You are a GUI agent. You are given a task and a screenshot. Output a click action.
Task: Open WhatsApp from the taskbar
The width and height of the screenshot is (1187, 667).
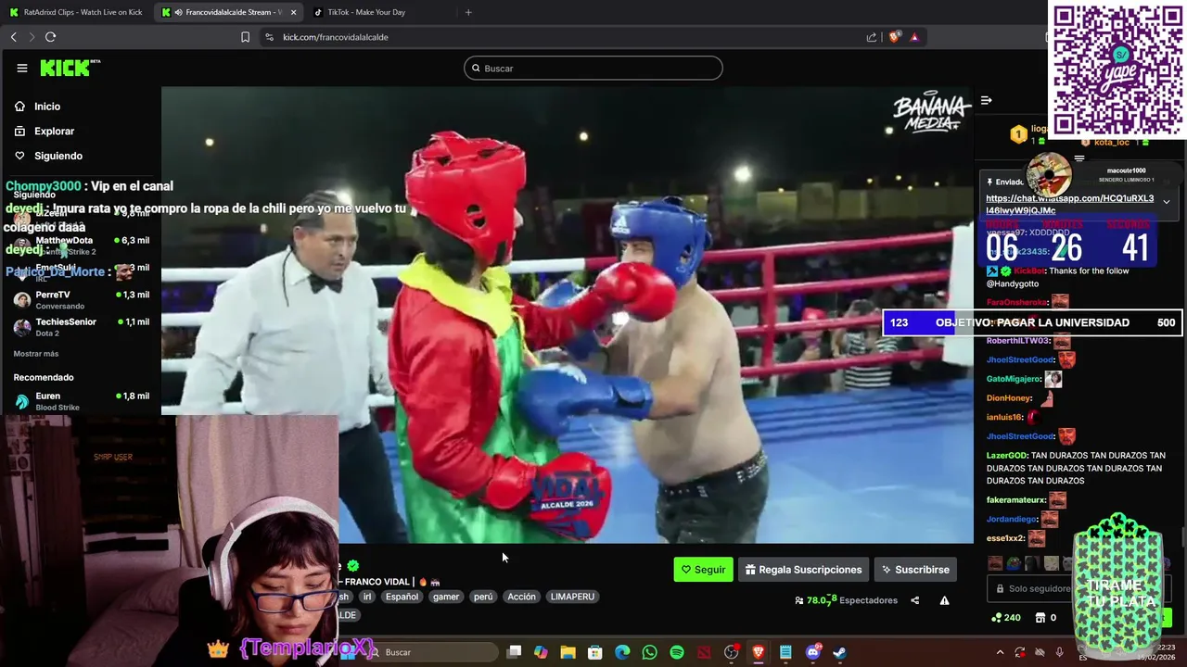(649, 652)
